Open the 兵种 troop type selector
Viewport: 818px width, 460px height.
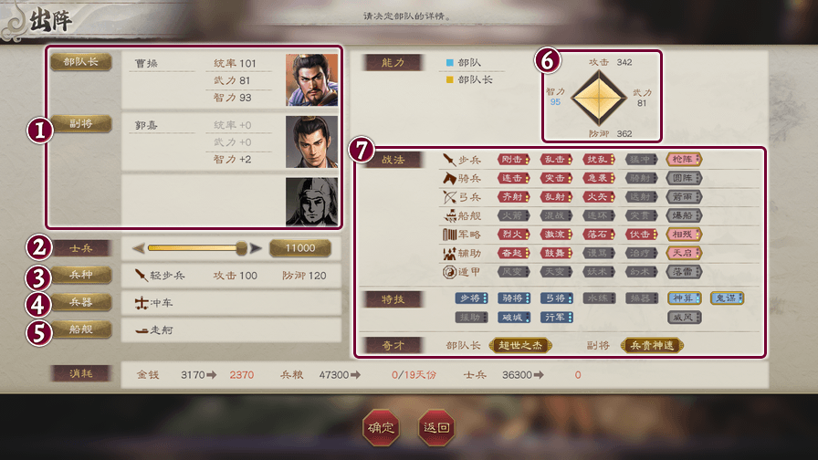point(81,275)
